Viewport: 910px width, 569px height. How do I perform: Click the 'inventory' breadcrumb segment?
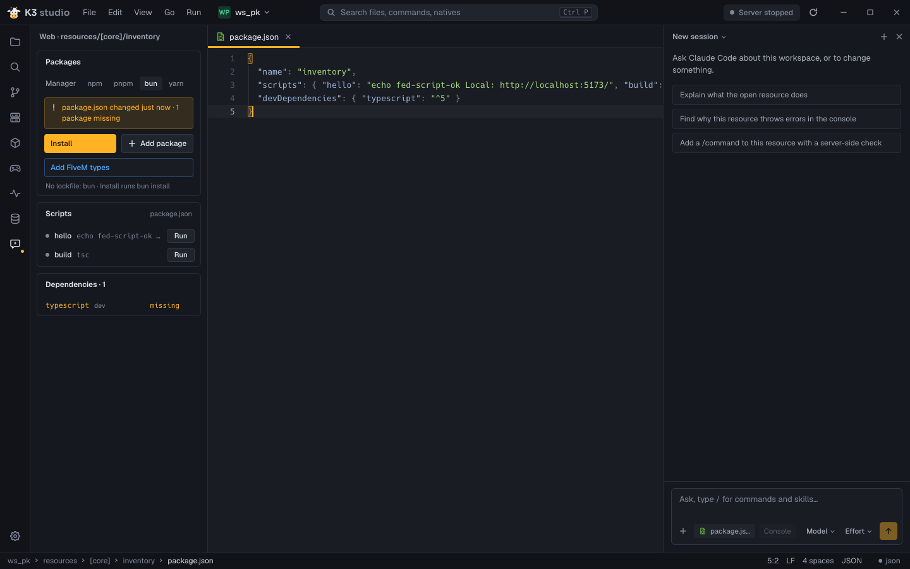(139, 561)
